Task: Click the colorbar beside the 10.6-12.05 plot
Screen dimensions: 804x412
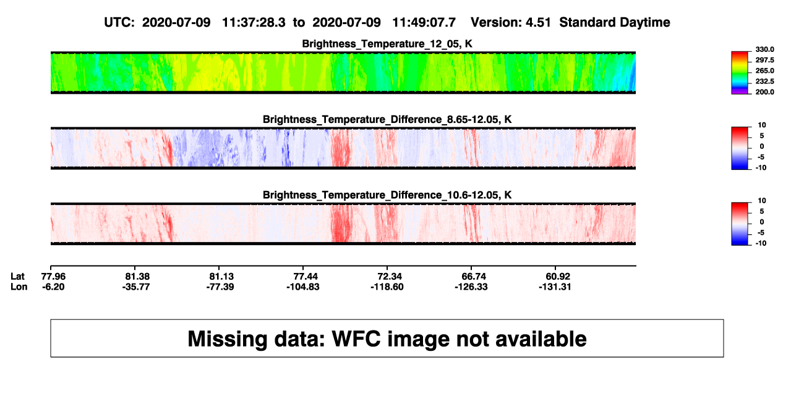Action: 740,224
